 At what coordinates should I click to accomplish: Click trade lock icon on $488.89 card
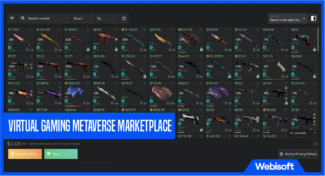pos(56,103)
